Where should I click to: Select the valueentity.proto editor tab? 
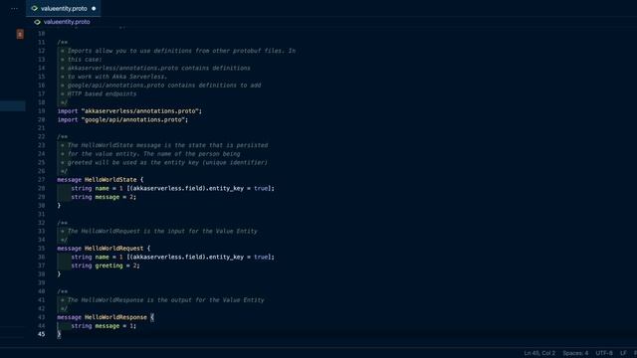(64, 8)
